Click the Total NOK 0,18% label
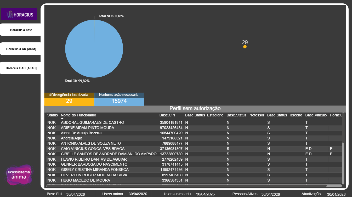The width and height of the screenshot is (352, 197). [x=111, y=16]
